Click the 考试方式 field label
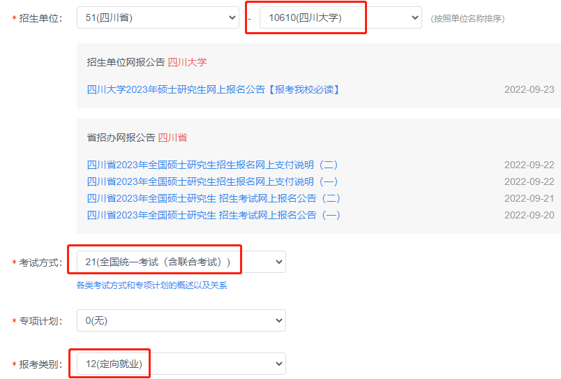Screen dimensions: 561x379 (40, 262)
